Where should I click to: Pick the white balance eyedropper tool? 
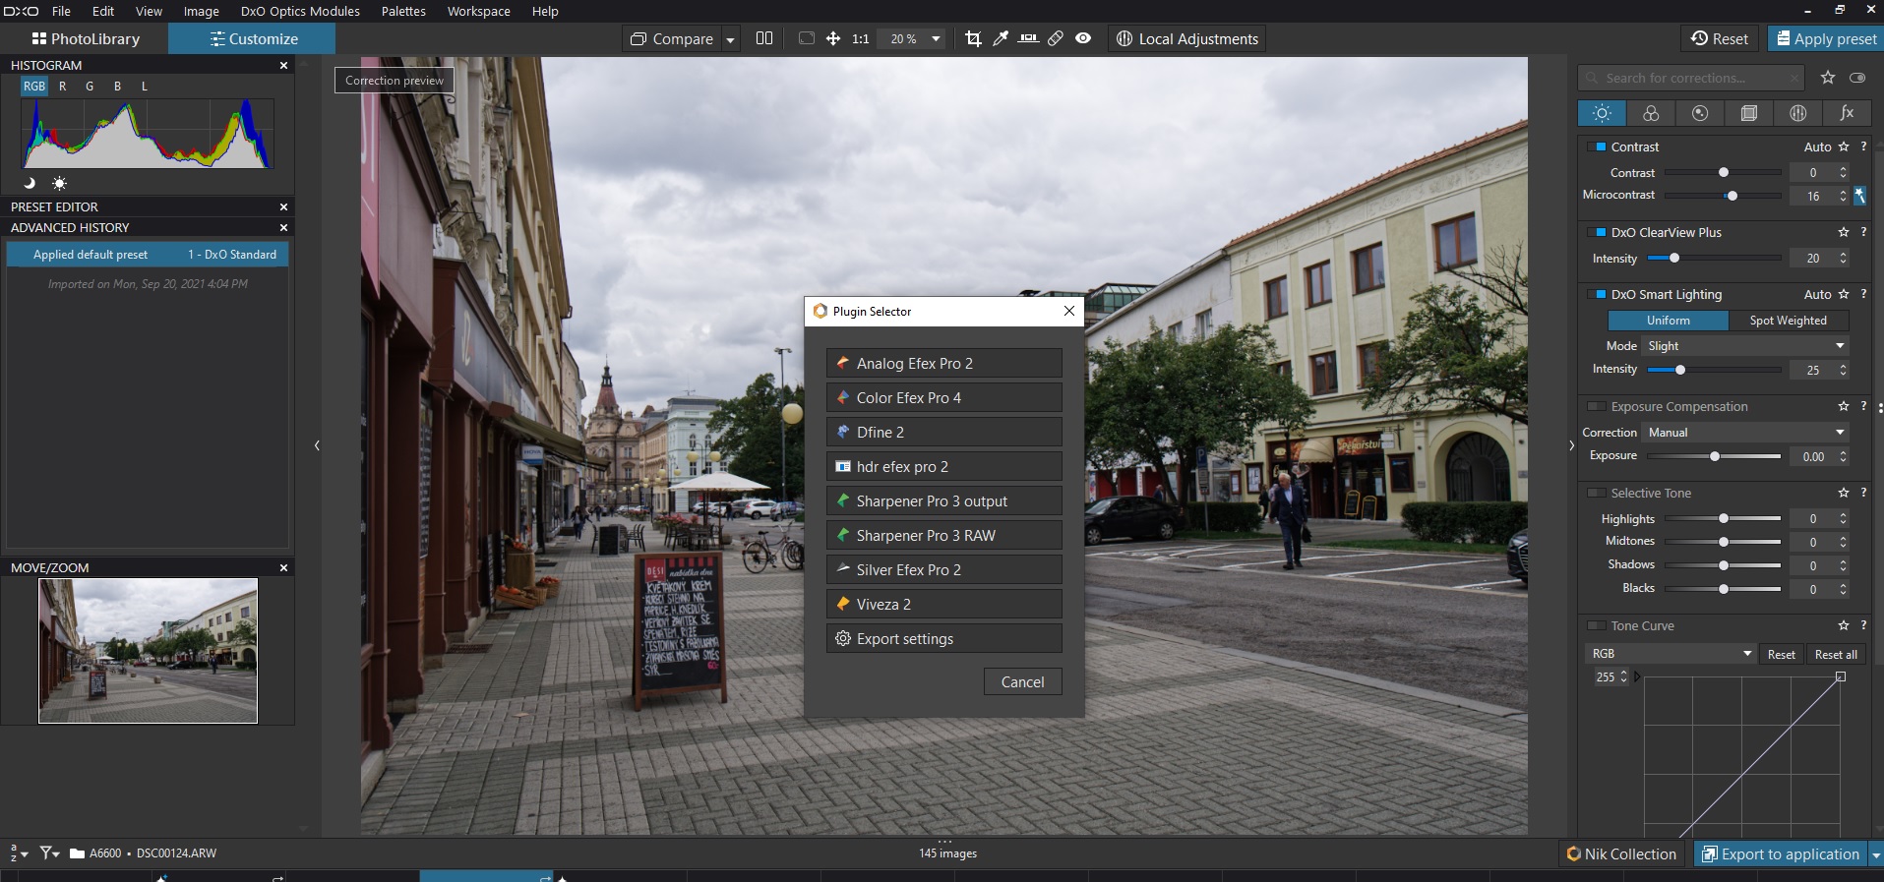tap(1001, 38)
